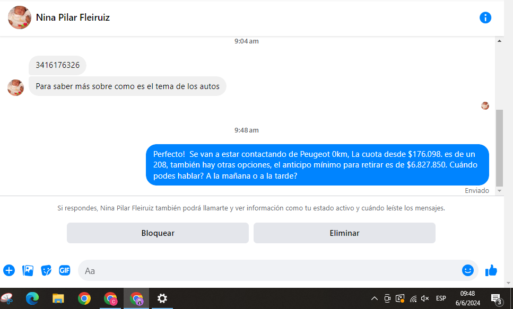Open Nina Pilar Fleiruiz profile name
The height and width of the screenshot is (309, 513).
[73, 17]
